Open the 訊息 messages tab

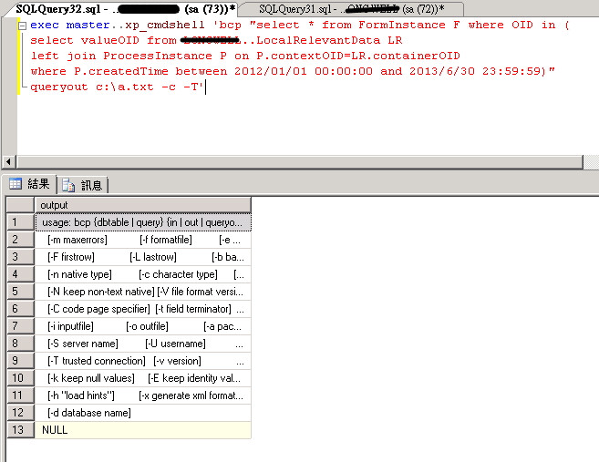click(x=83, y=186)
